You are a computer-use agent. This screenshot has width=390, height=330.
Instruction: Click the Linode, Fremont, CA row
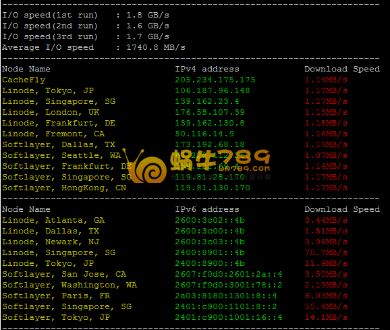click(x=174, y=134)
